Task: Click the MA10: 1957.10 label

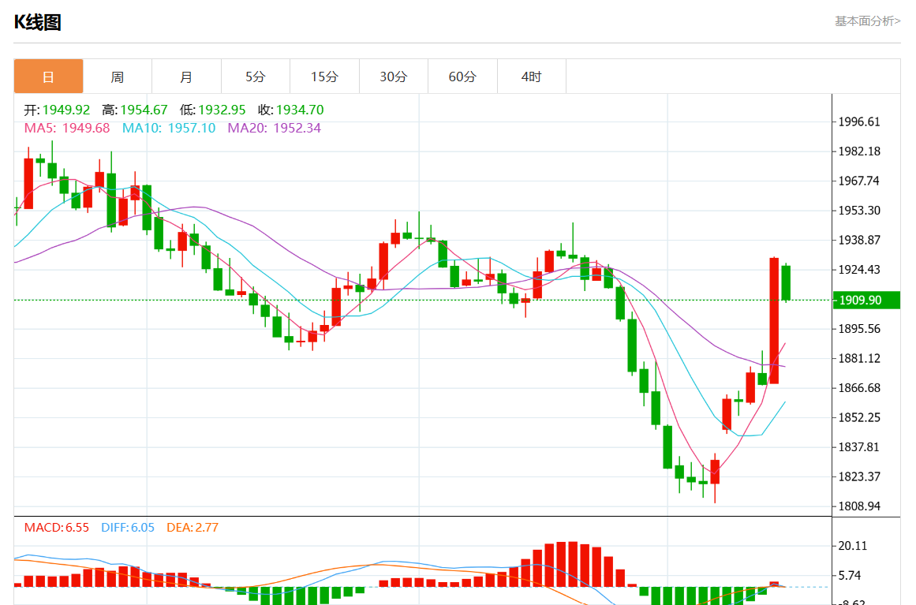Action: [x=169, y=128]
